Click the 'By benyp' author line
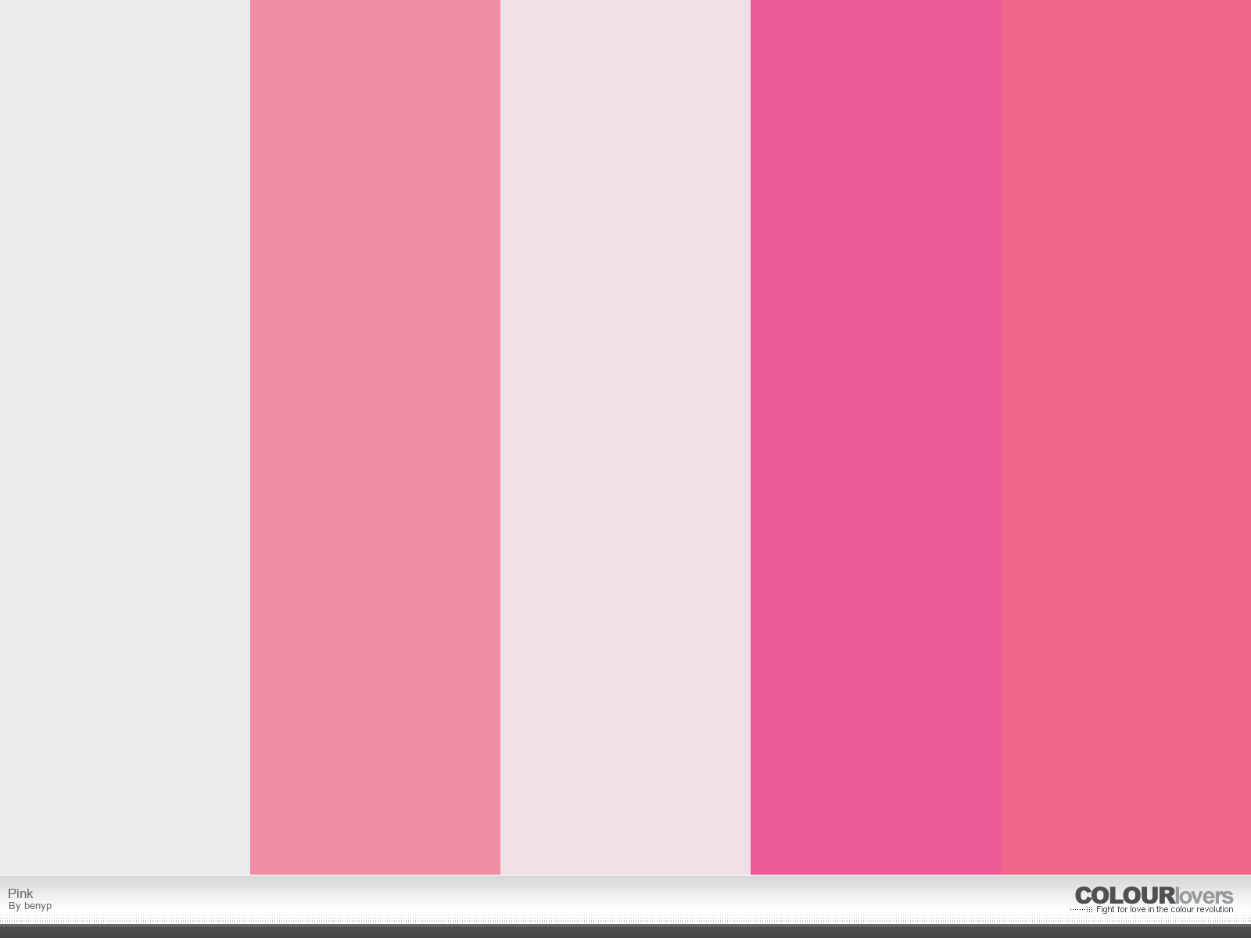The height and width of the screenshot is (938, 1251). pyautogui.click(x=30, y=906)
